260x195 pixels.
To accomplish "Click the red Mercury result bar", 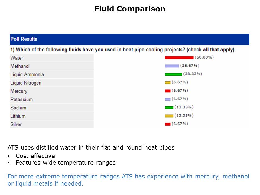I will [168, 91].
